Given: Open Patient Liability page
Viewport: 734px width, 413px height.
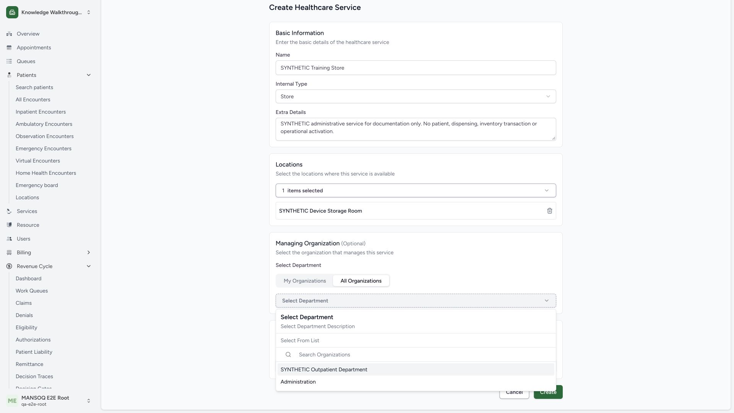Looking at the screenshot, I should (x=34, y=352).
